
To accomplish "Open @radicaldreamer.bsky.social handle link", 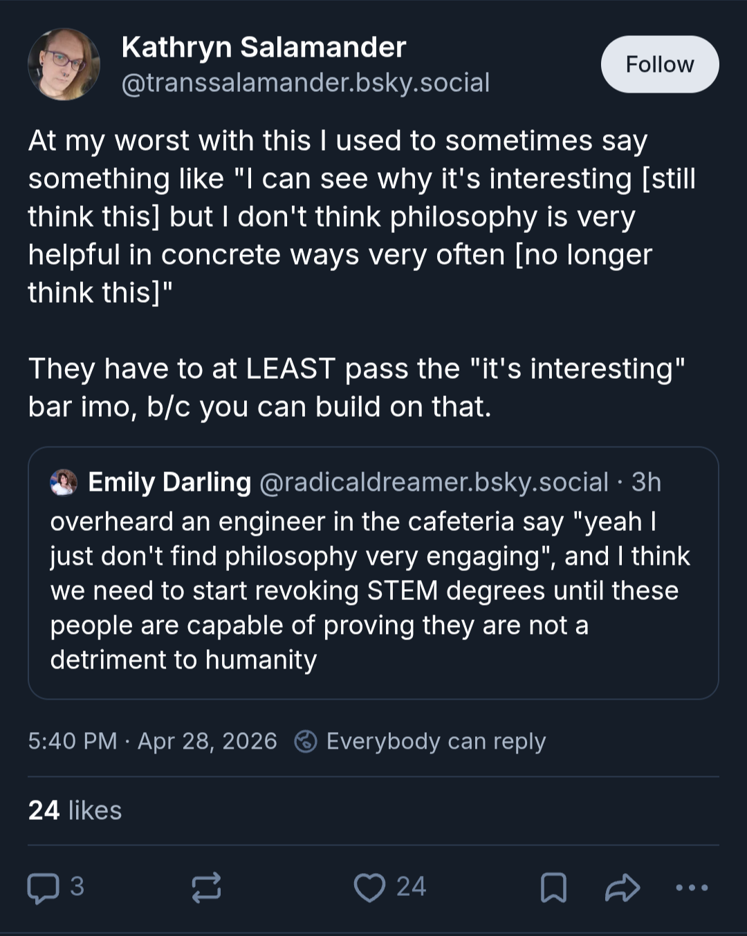I will click(434, 483).
